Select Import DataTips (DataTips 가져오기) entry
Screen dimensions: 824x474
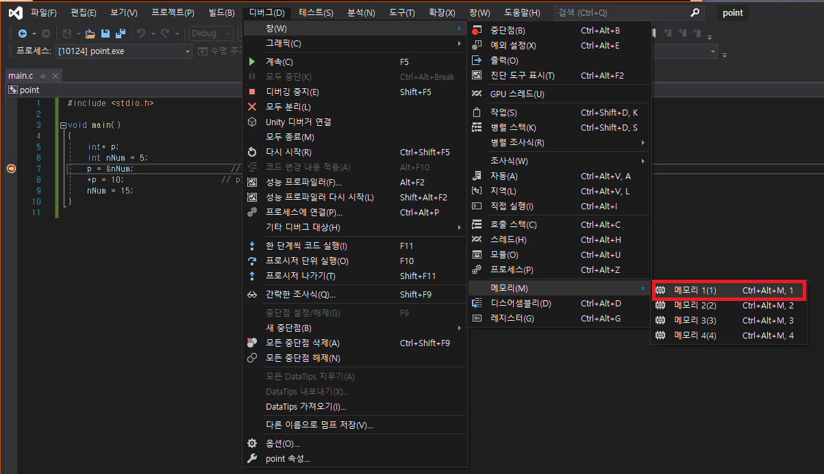(355, 406)
